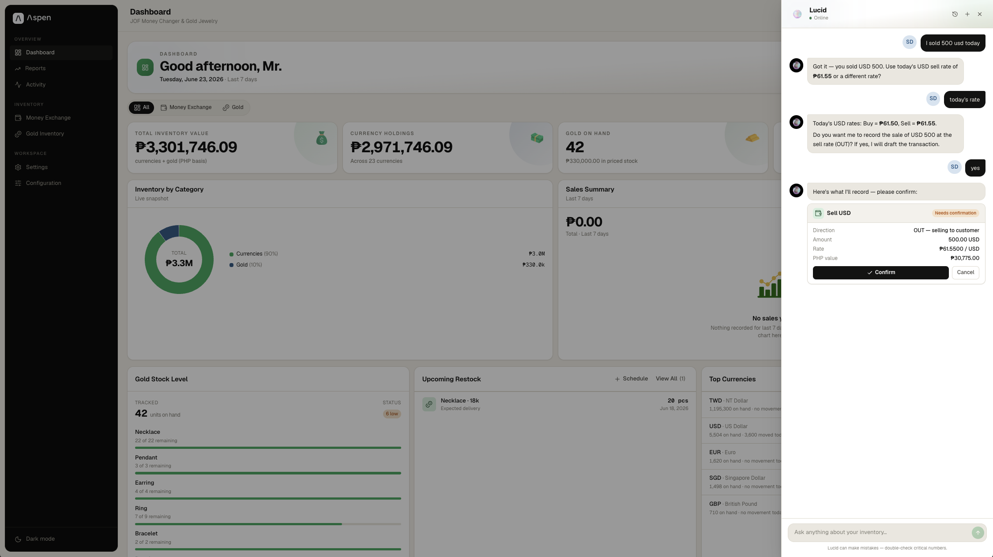Click the SD avatar beside 'today's rate'
Image resolution: width=993 pixels, height=557 pixels.
(x=933, y=99)
